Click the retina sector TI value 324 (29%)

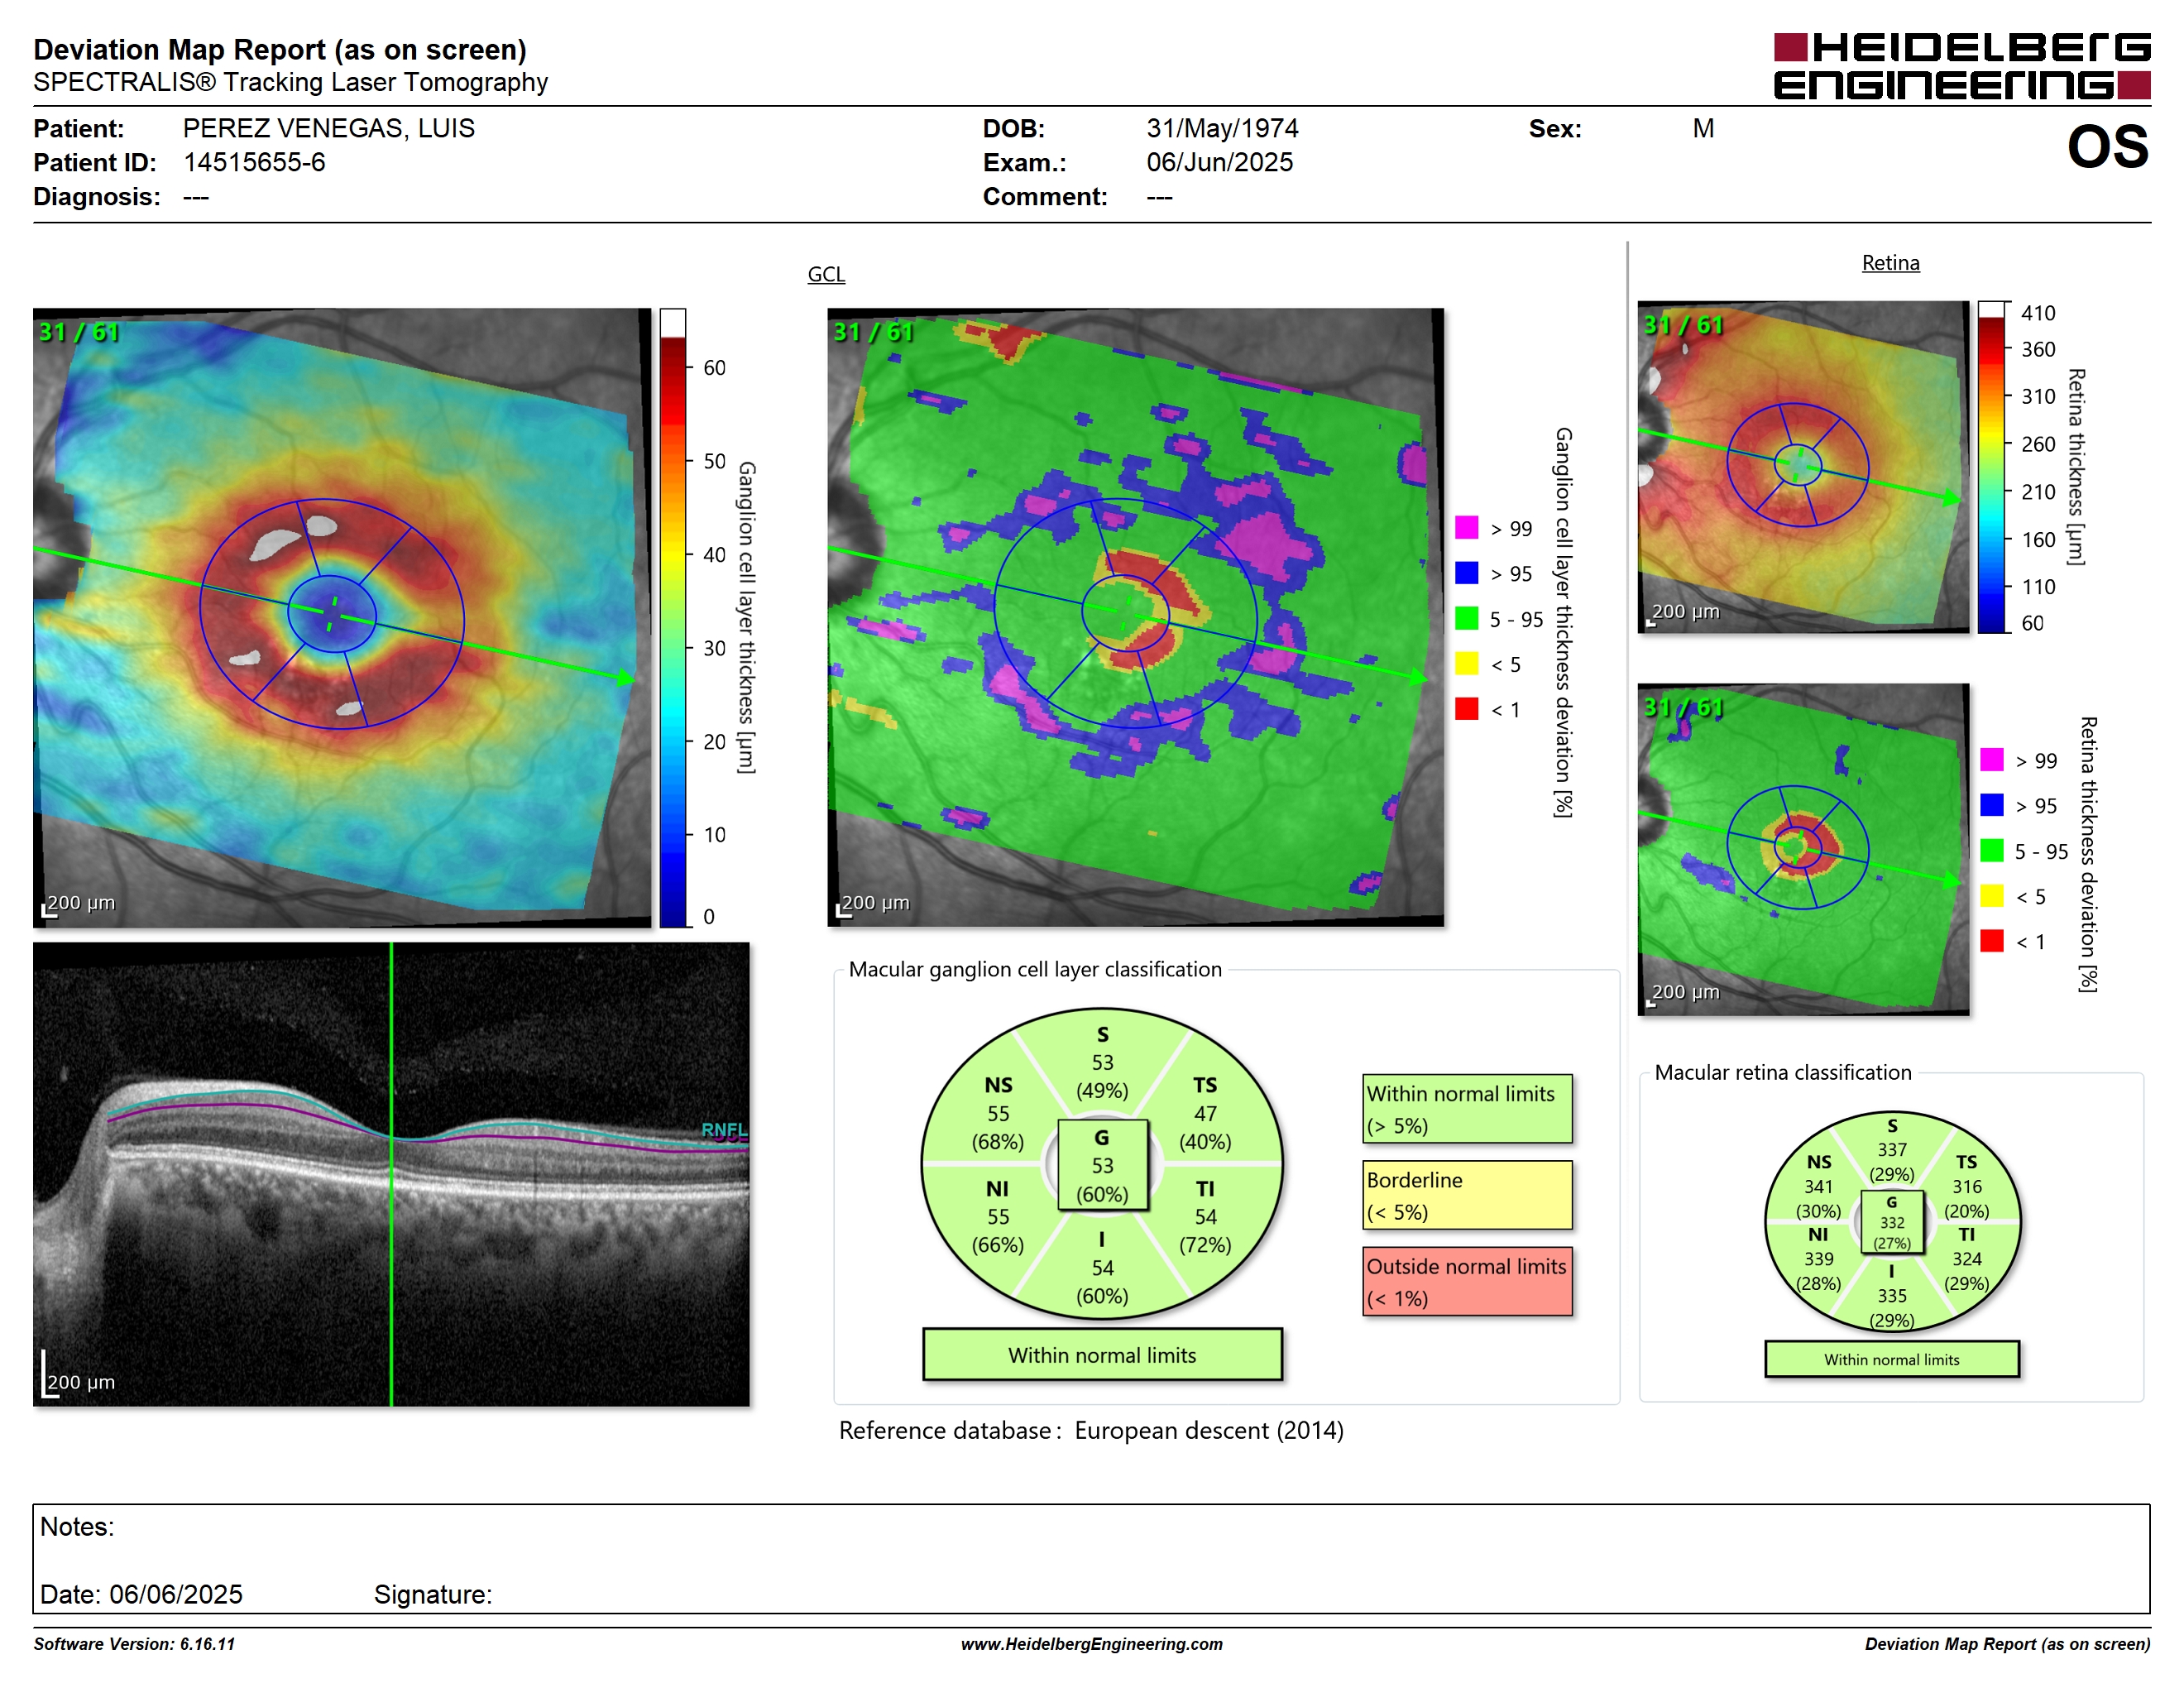pos(1966,1271)
